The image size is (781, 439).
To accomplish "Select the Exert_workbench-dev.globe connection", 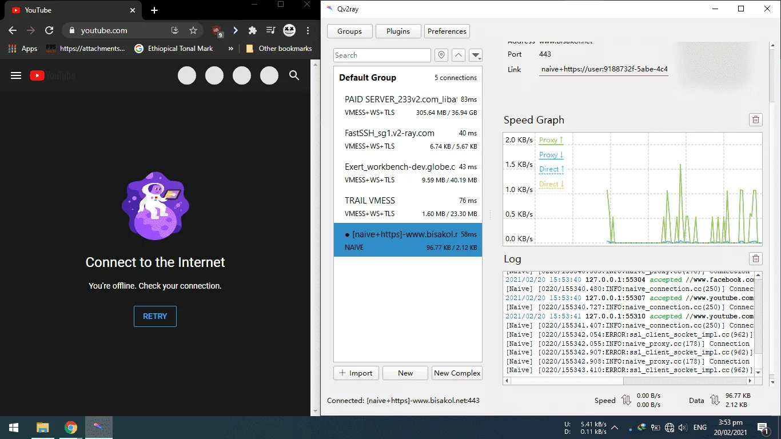I will 408,173.
